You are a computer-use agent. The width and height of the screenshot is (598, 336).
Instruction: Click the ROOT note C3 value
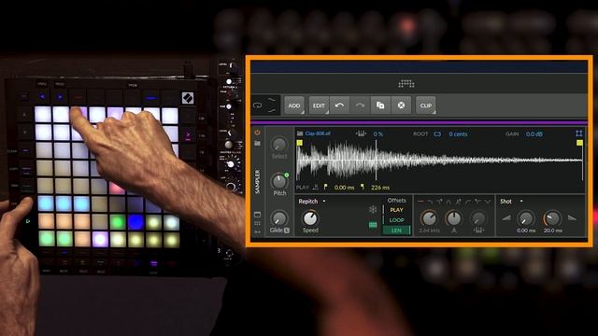click(x=437, y=134)
